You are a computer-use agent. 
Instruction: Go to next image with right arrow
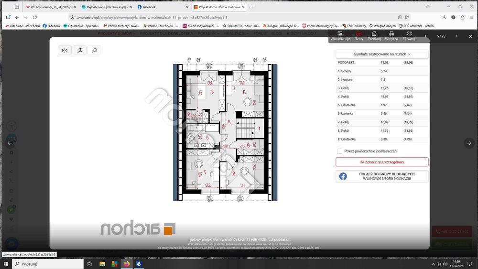[469, 143]
